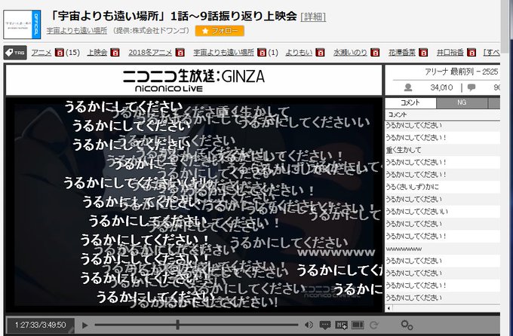This screenshot has width=513, height=336.
Task: Click the TAG label icon
Action: point(15,52)
